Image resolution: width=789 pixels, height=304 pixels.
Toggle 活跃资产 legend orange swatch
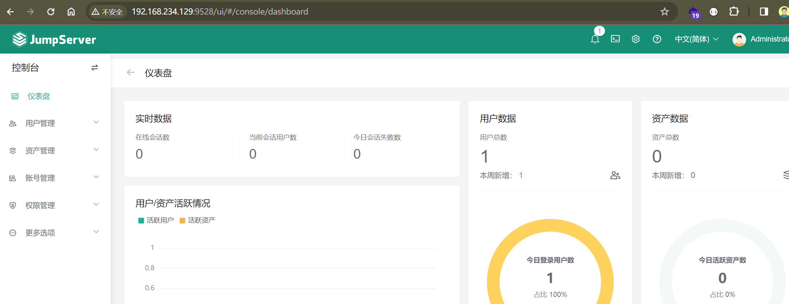[182, 221]
